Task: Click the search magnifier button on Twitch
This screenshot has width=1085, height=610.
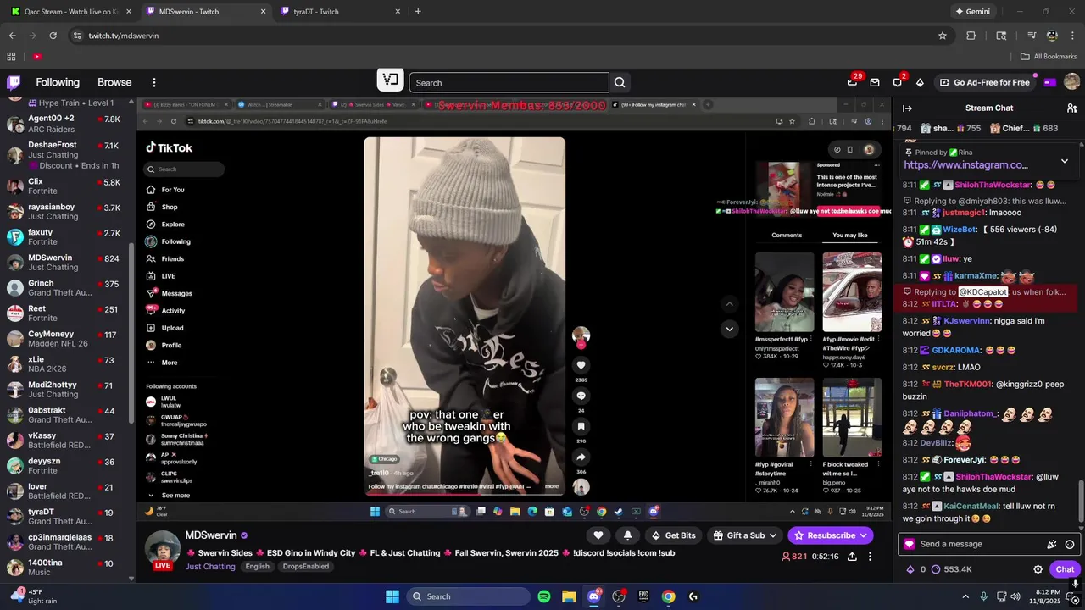Action: point(620,82)
